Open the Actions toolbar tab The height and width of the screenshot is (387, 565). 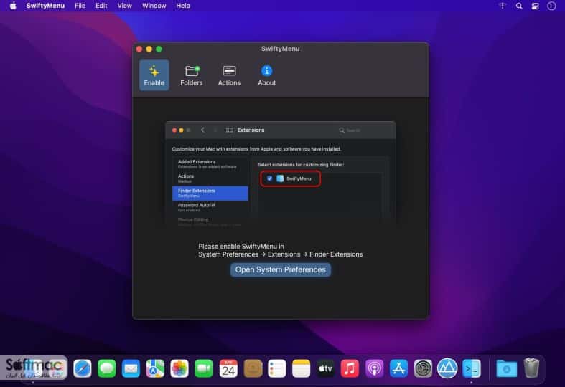(229, 75)
